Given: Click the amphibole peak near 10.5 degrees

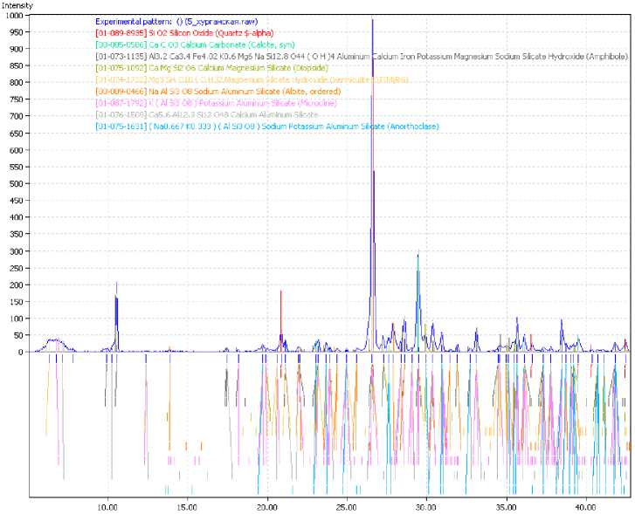Looking at the screenshot, I should point(116,318).
